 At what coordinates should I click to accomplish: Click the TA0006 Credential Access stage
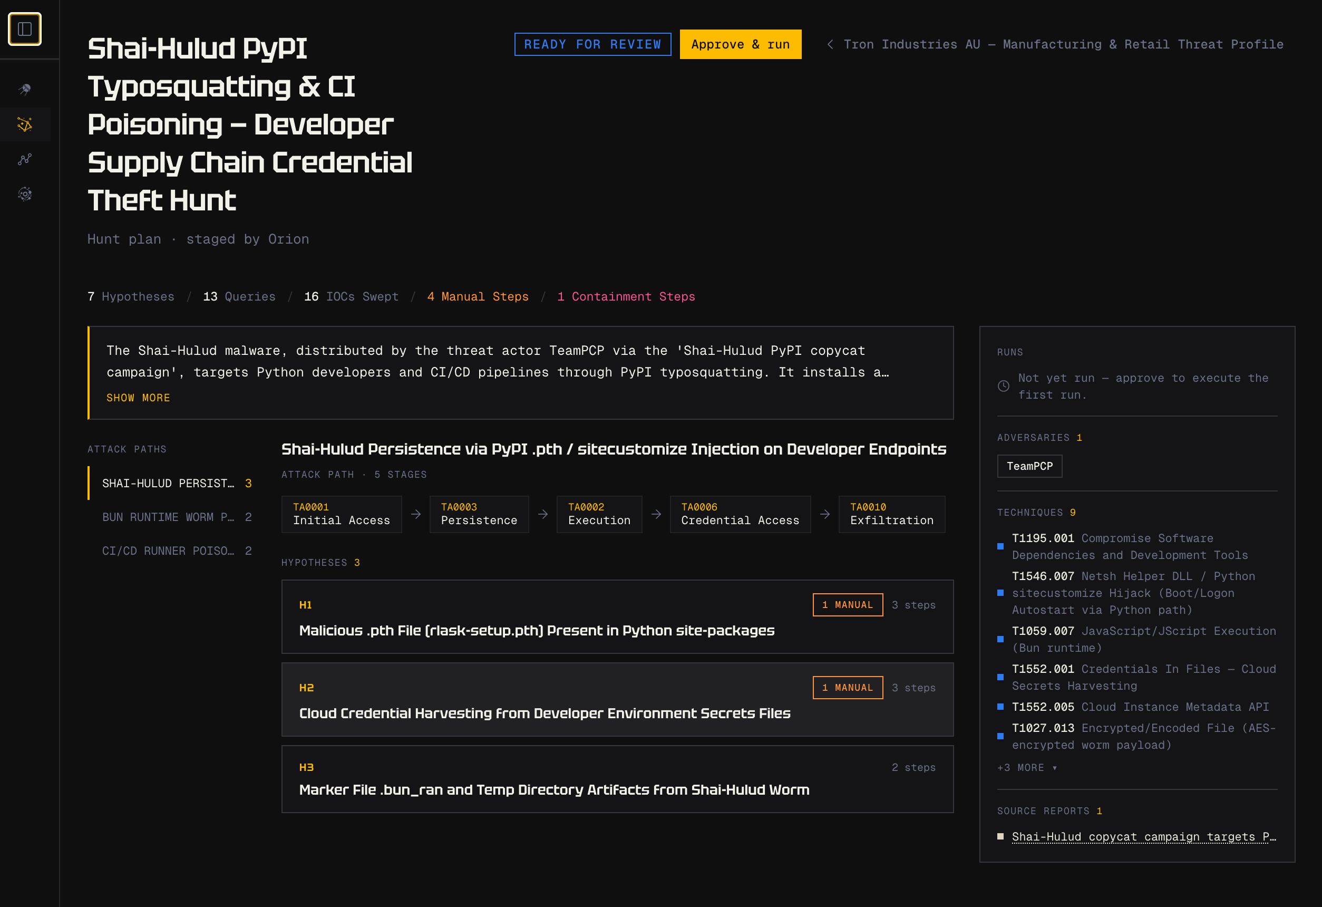pyautogui.click(x=740, y=514)
